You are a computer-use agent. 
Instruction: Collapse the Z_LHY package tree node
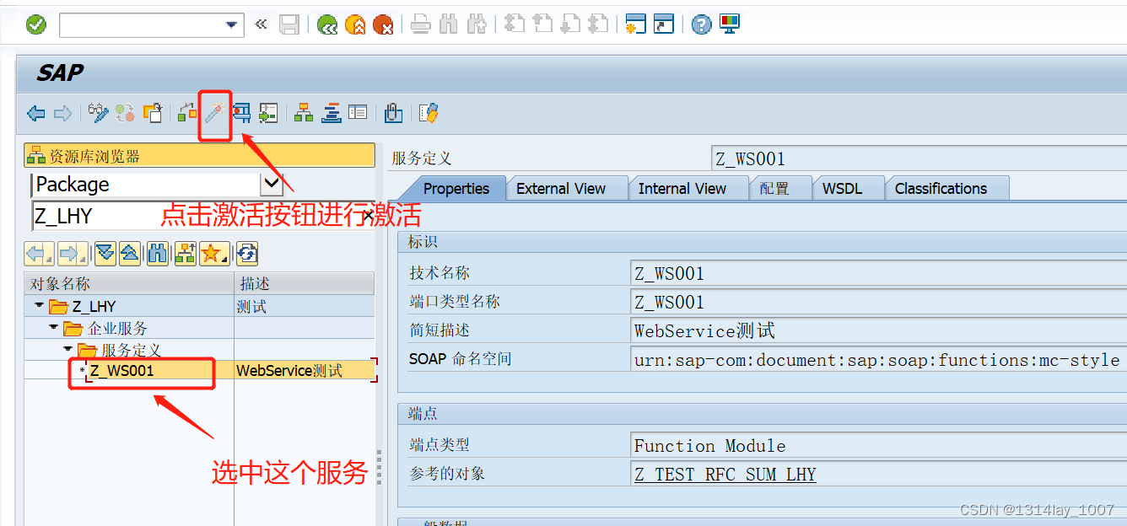point(39,305)
